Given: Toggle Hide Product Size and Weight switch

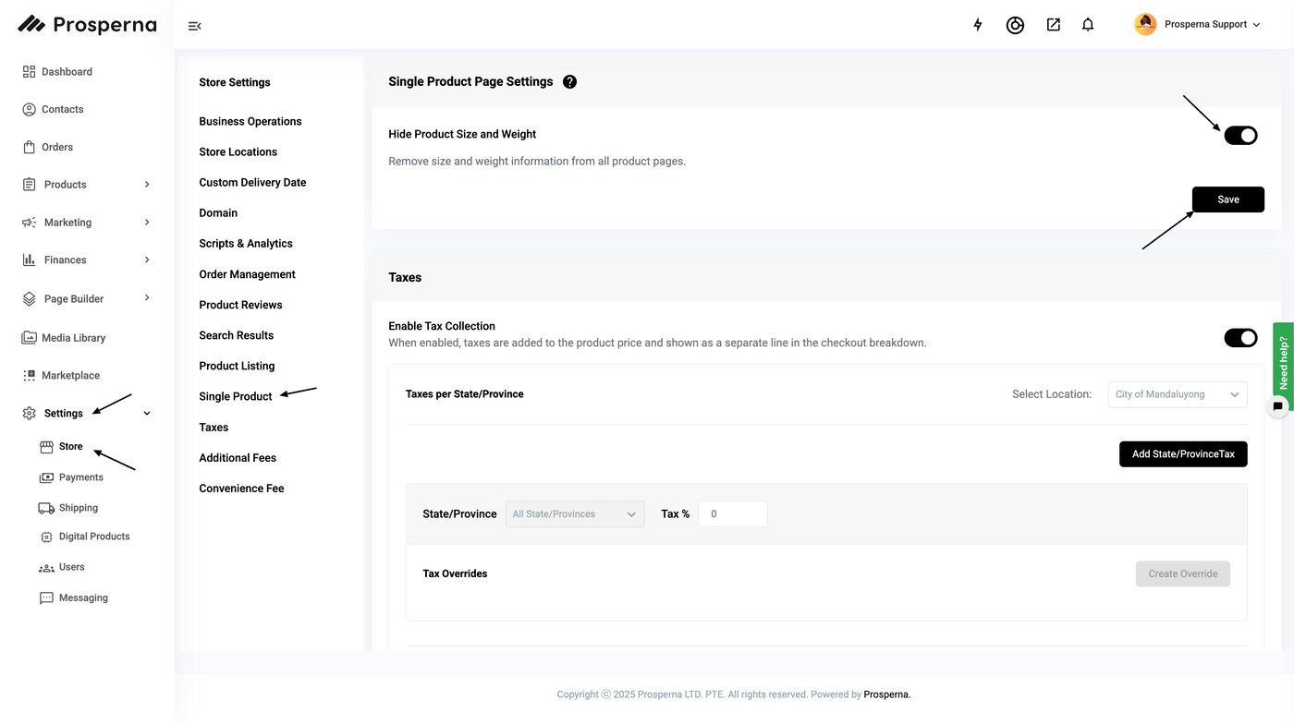Looking at the screenshot, I should pyautogui.click(x=1240, y=136).
